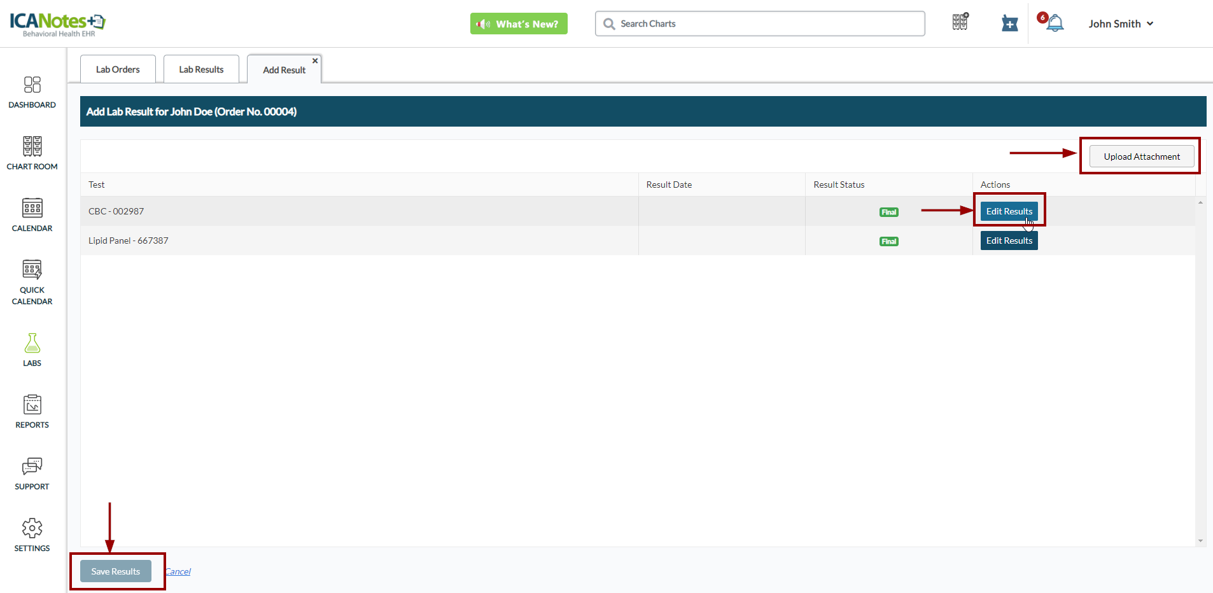Expand the John Smith user dropdown
The image size is (1213, 593).
(x=1120, y=24)
